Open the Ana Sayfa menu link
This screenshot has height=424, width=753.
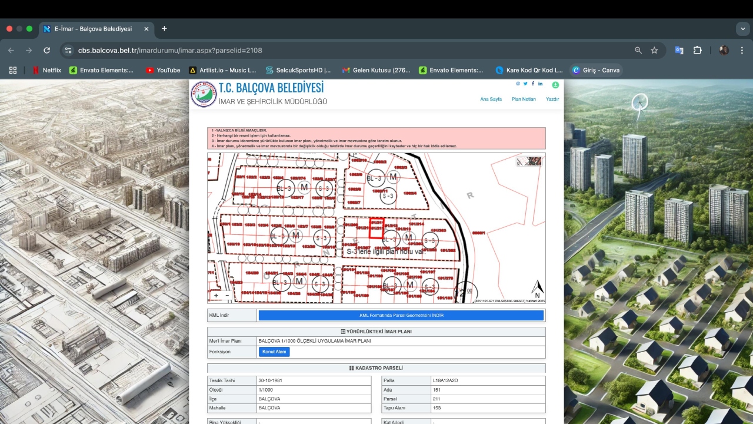[x=491, y=99]
